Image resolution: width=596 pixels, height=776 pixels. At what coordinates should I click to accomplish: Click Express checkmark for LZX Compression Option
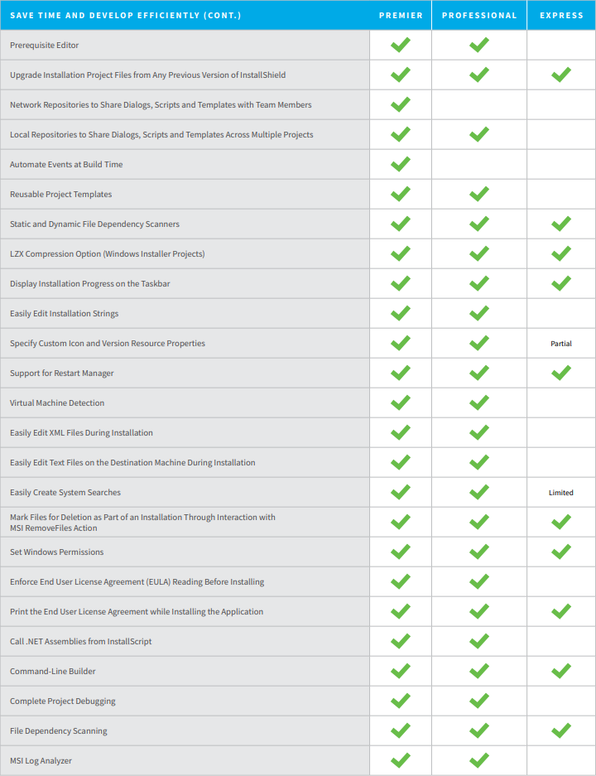[561, 253]
